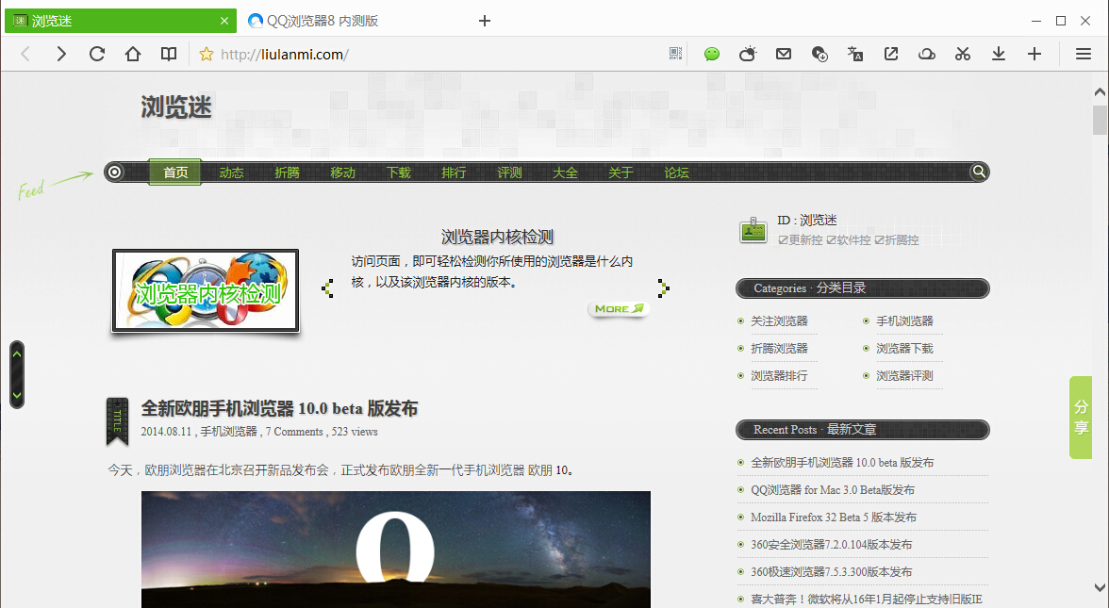Click the WeChat icon in the toolbar

click(712, 54)
